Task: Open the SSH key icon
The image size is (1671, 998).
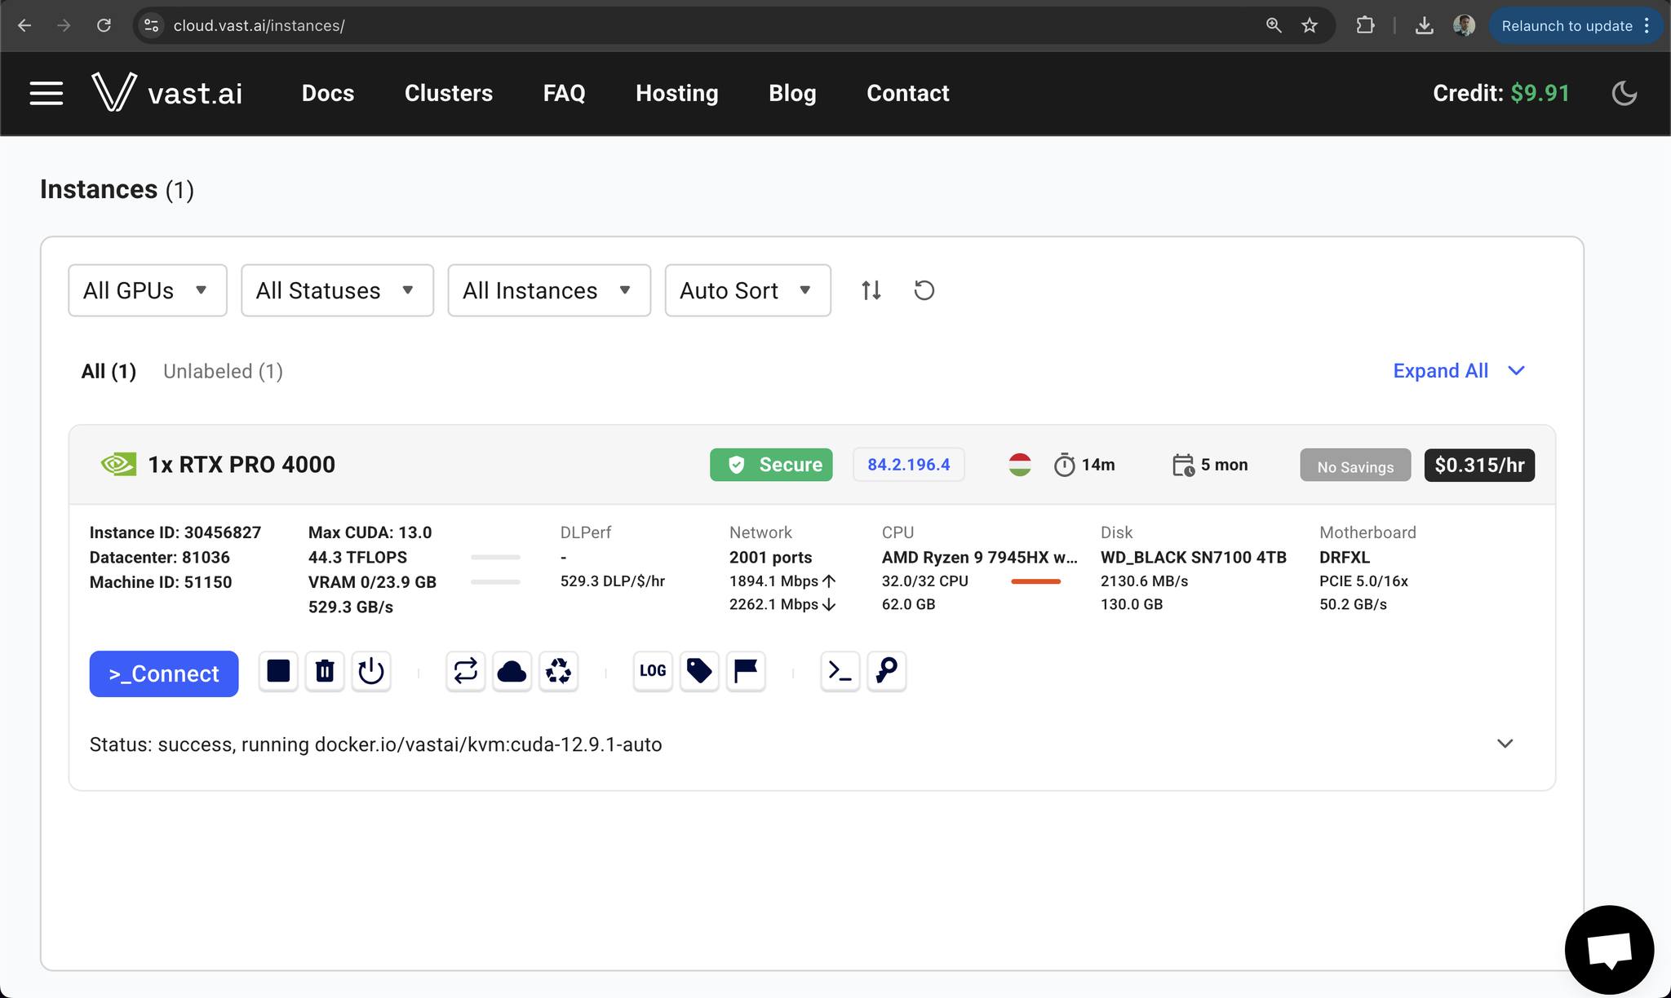Action: [x=886, y=671]
